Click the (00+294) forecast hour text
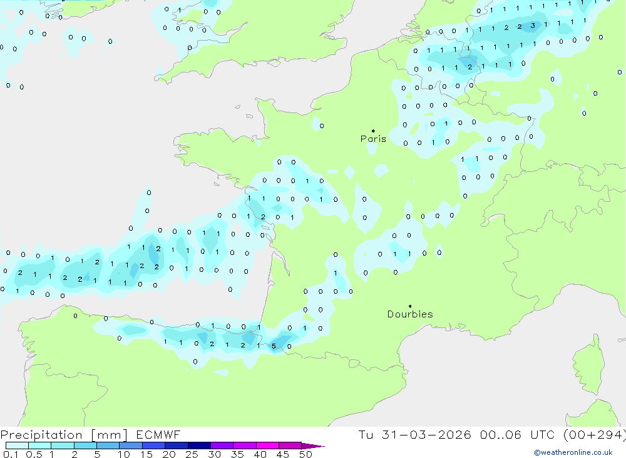Viewport: 626px width, 458px height. [595, 434]
